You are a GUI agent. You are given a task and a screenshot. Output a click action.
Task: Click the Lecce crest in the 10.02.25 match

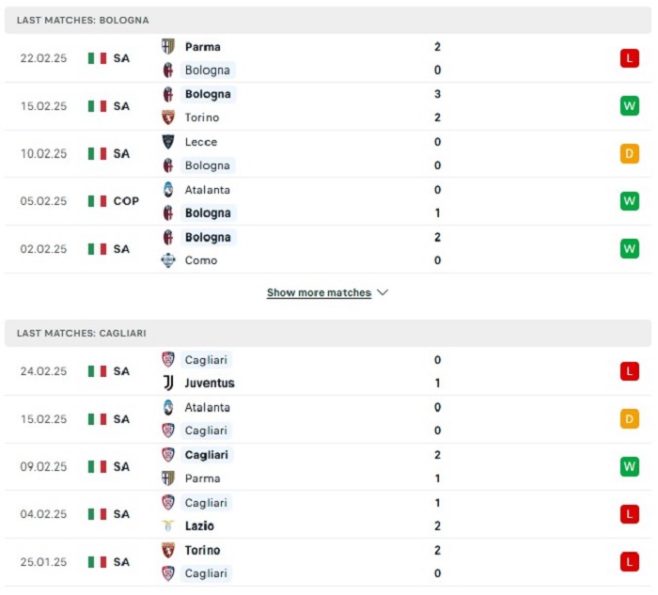(x=168, y=142)
